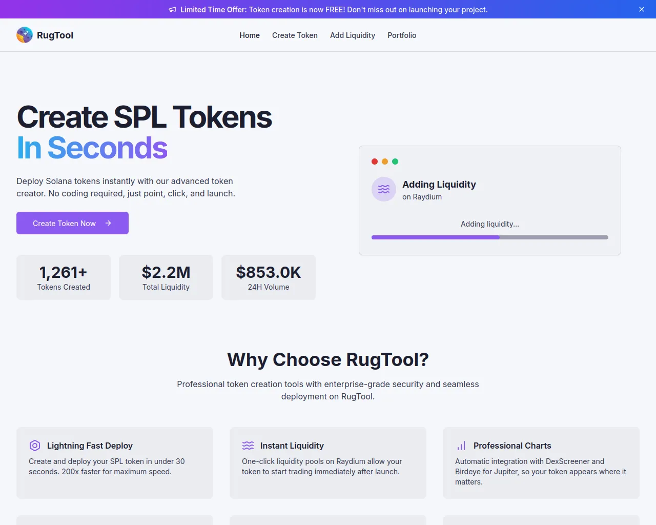Click the orange dot in mock window
This screenshot has width=656, height=525.
point(385,161)
